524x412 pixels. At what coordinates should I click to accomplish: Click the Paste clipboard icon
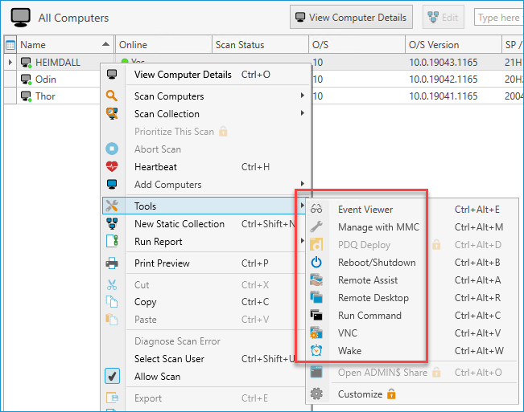[x=112, y=320]
